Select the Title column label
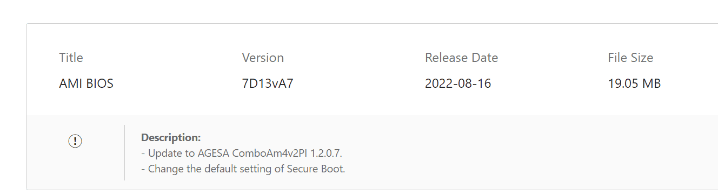The image size is (718, 195). (71, 58)
